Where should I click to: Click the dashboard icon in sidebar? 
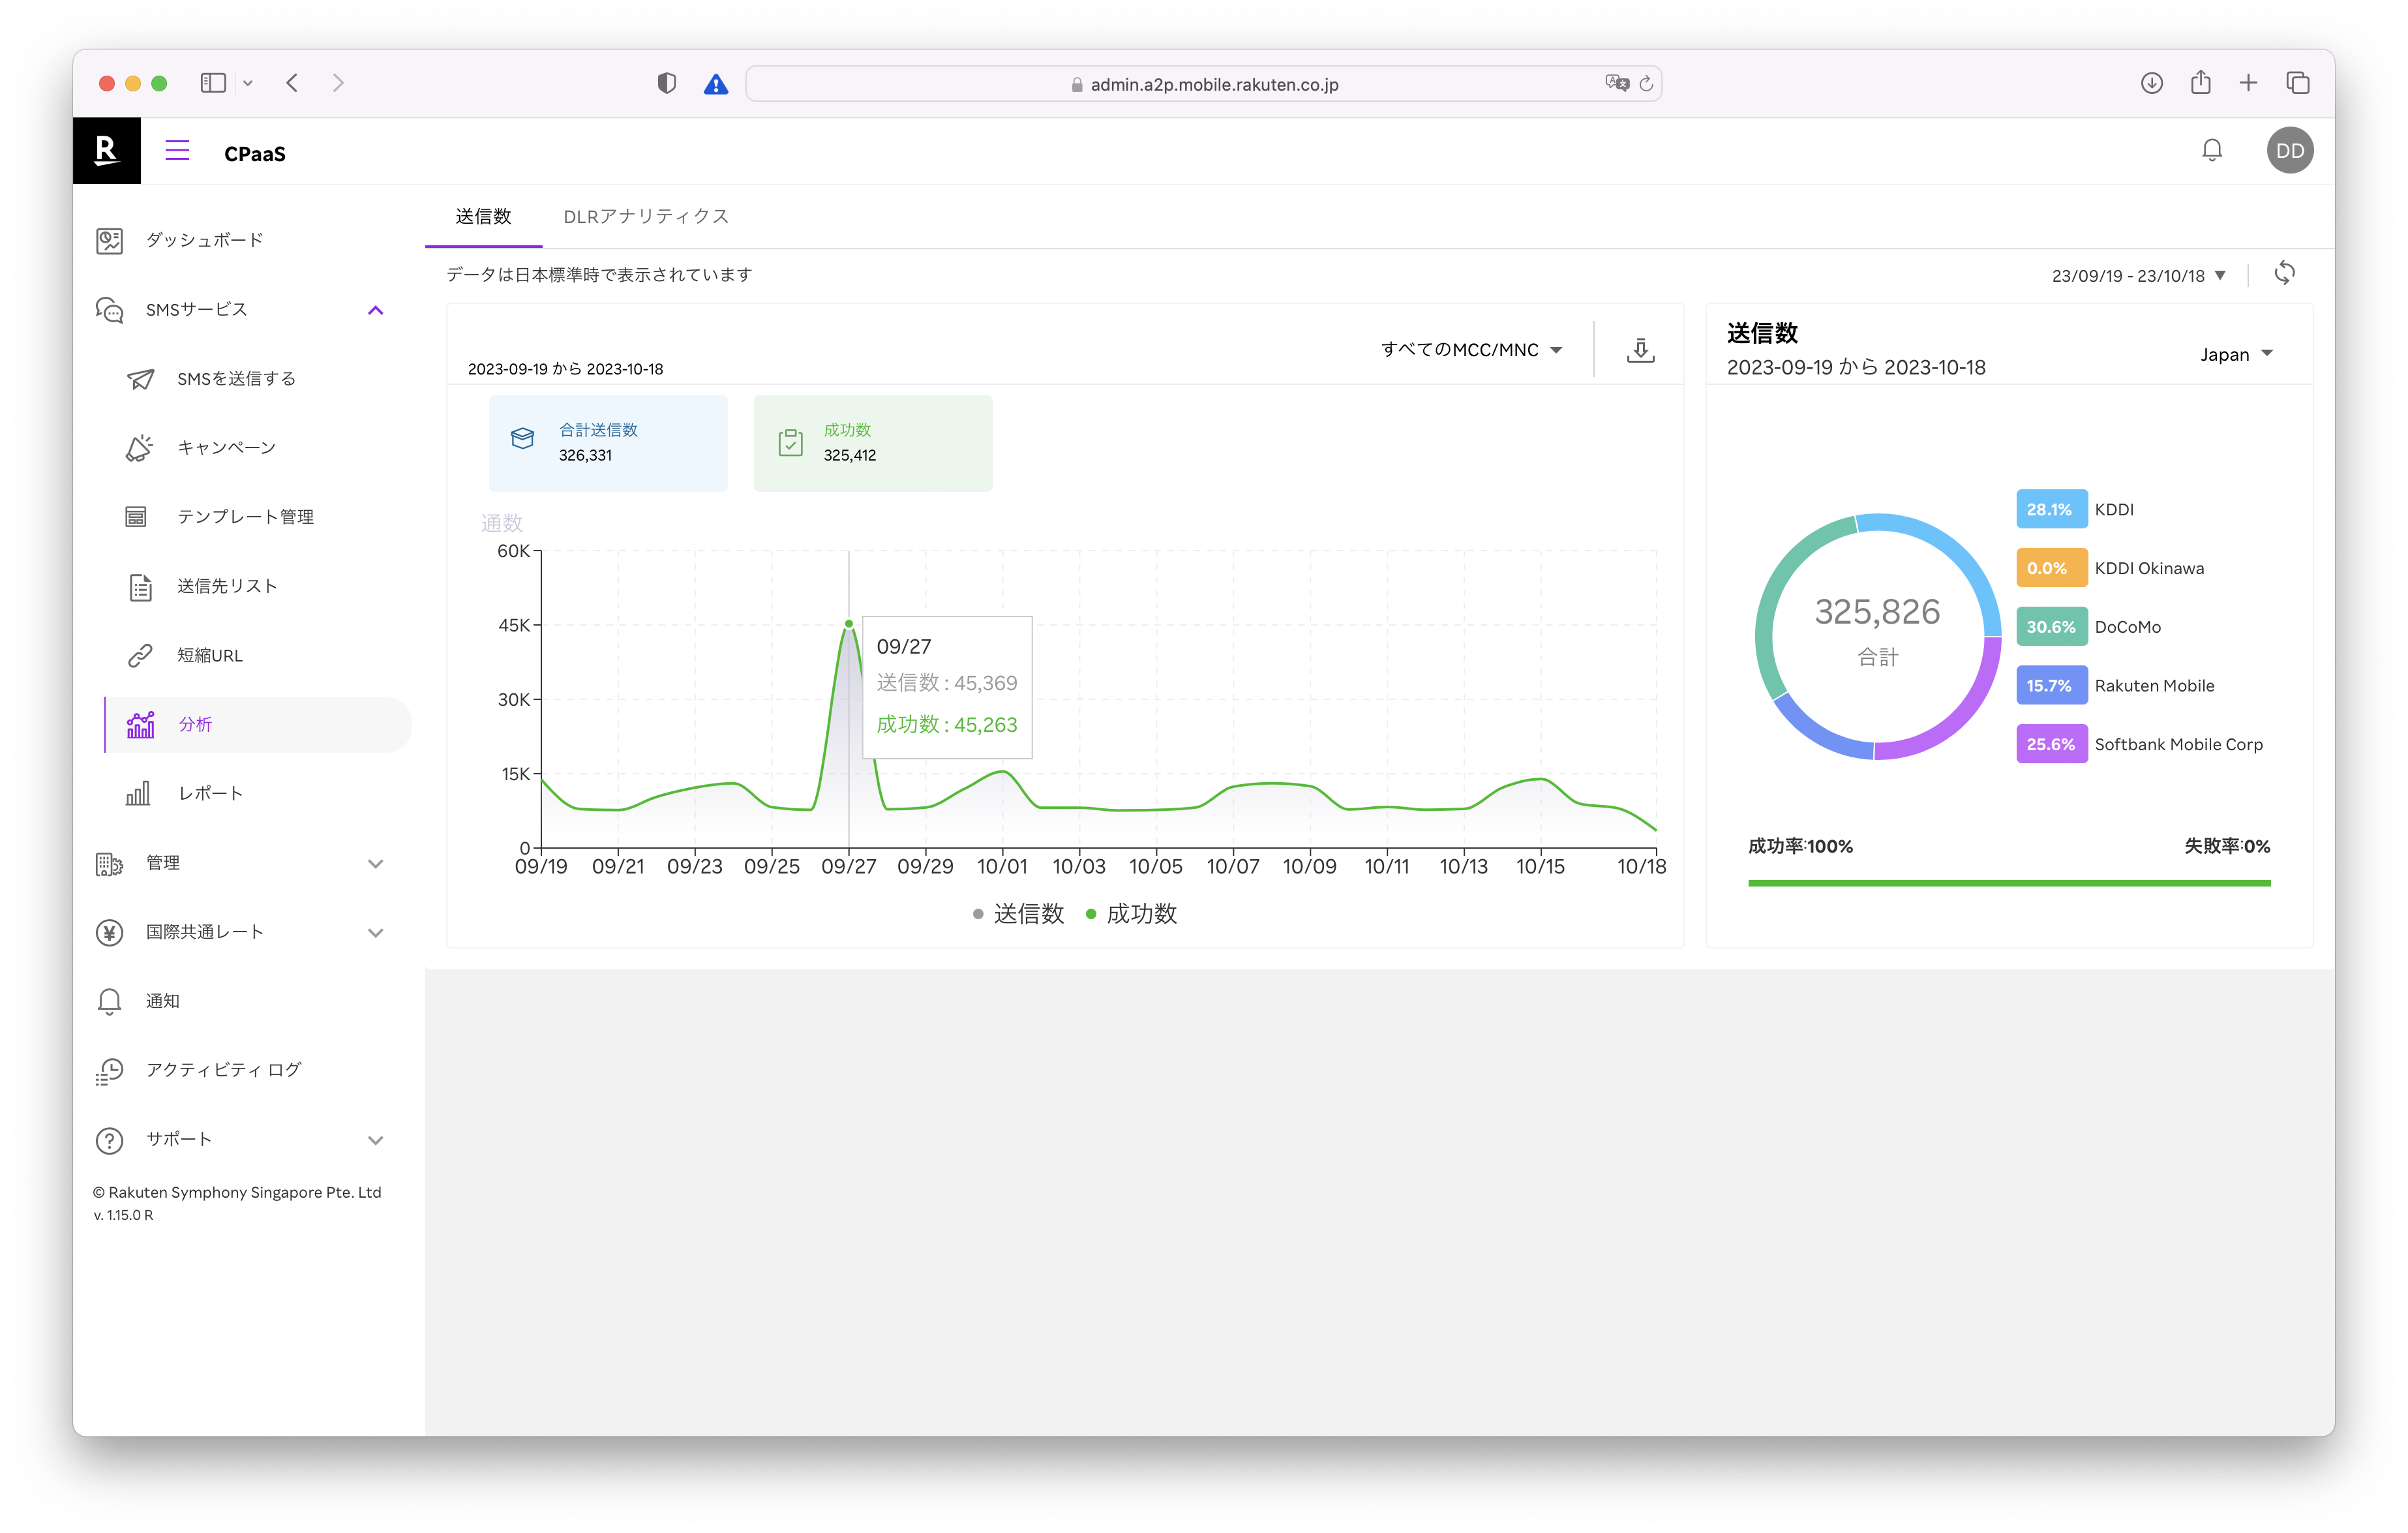tap(109, 240)
